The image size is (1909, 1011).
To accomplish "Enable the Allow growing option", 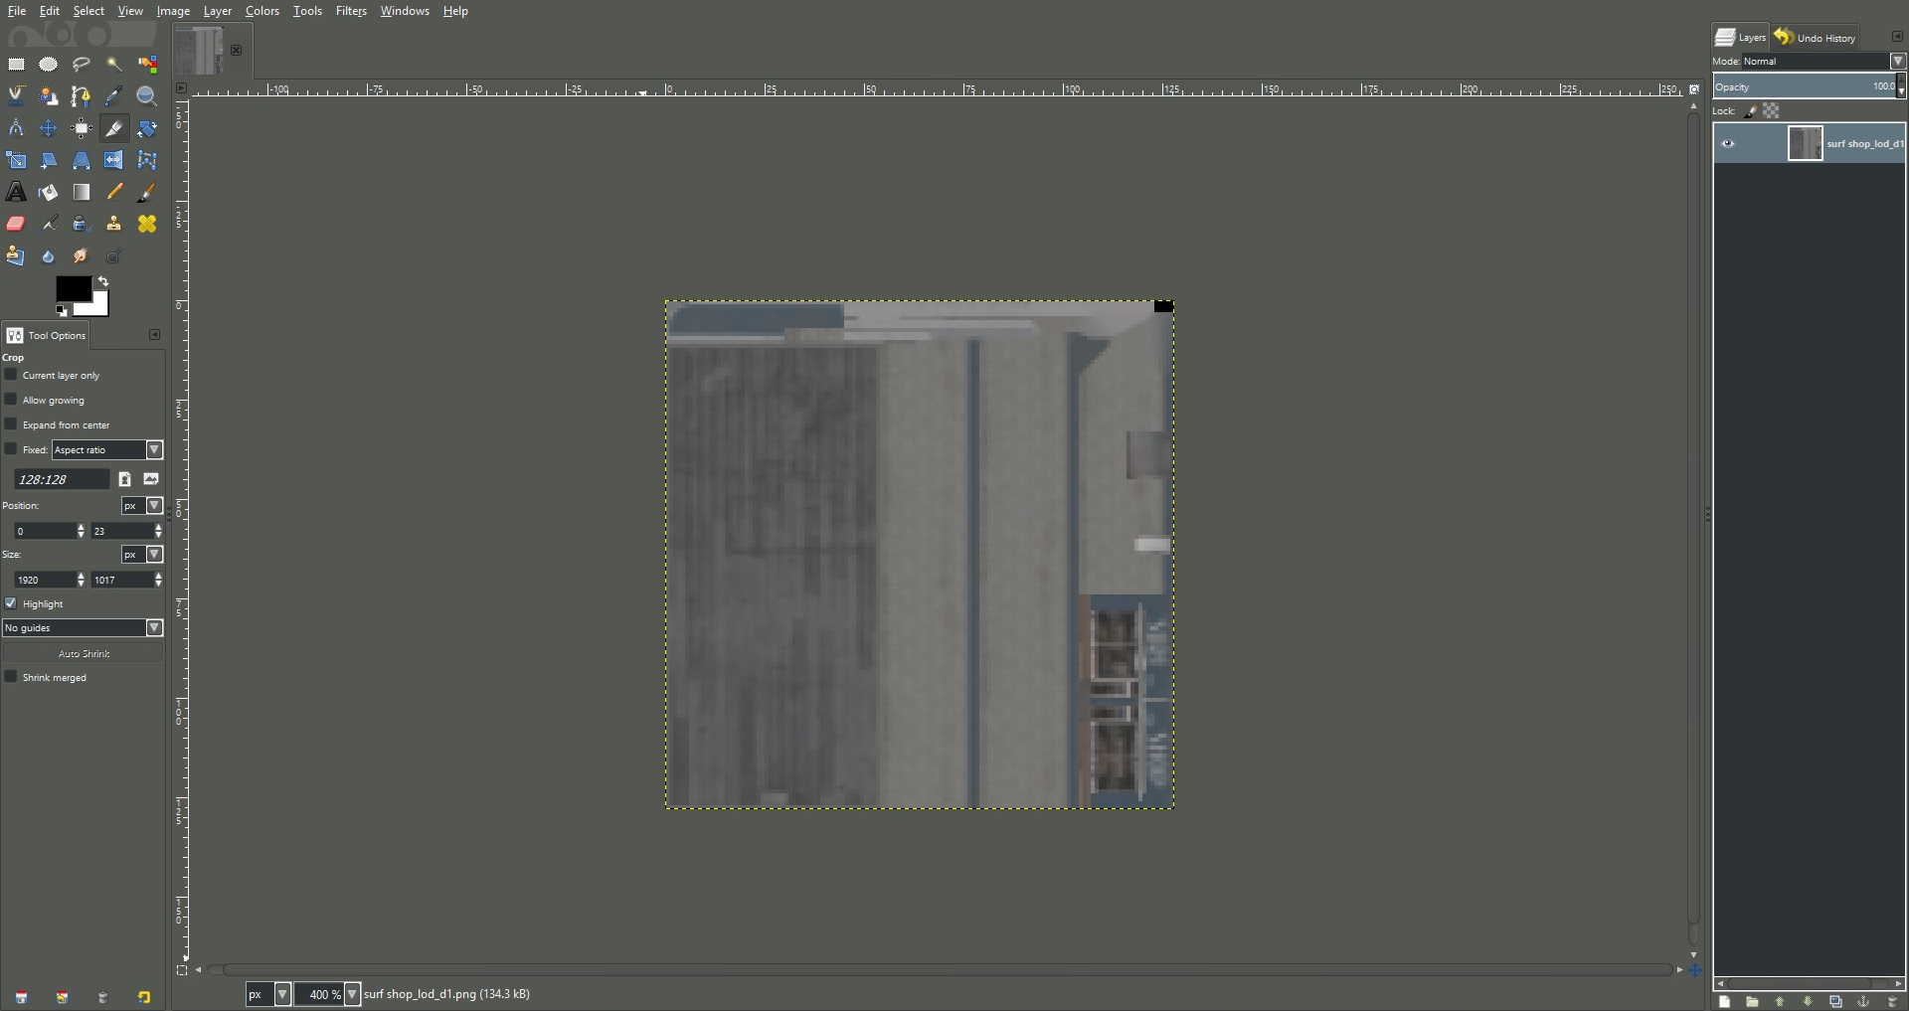I will pos(11,400).
